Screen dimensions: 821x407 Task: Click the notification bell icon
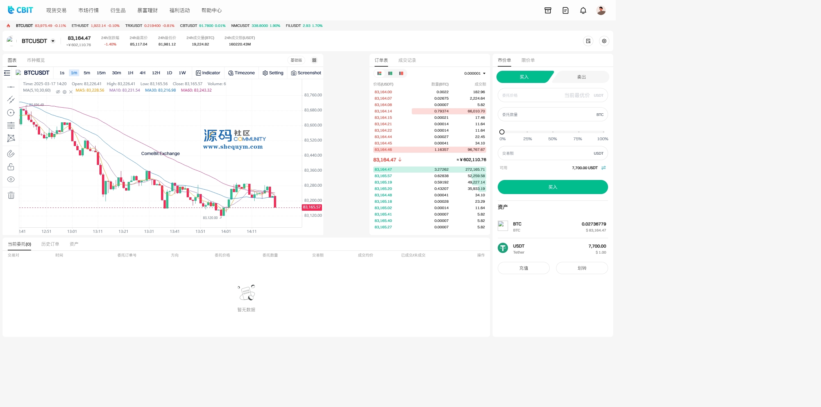point(583,11)
